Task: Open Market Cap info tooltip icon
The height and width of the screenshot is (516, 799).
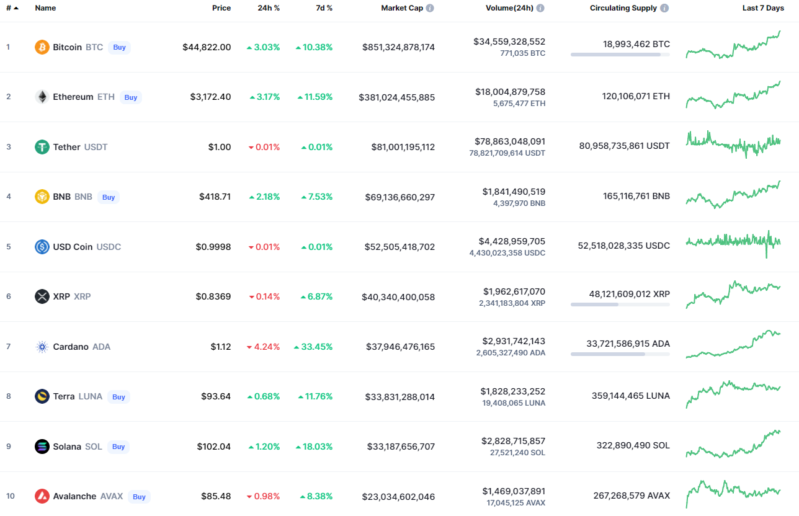Action: (x=430, y=8)
